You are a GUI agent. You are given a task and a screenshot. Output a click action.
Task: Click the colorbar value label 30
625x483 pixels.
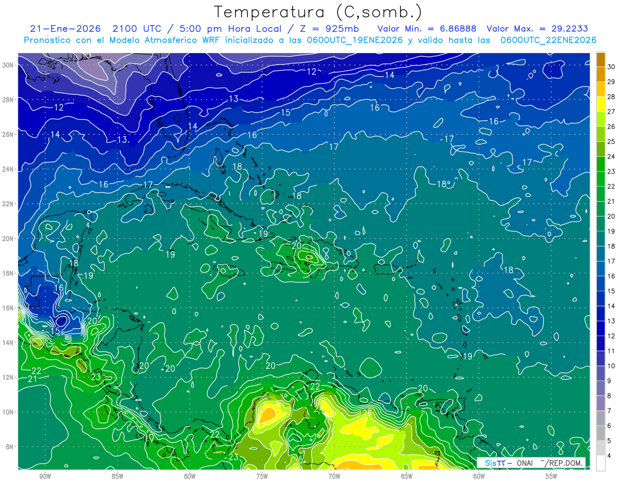tap(611, 67)
